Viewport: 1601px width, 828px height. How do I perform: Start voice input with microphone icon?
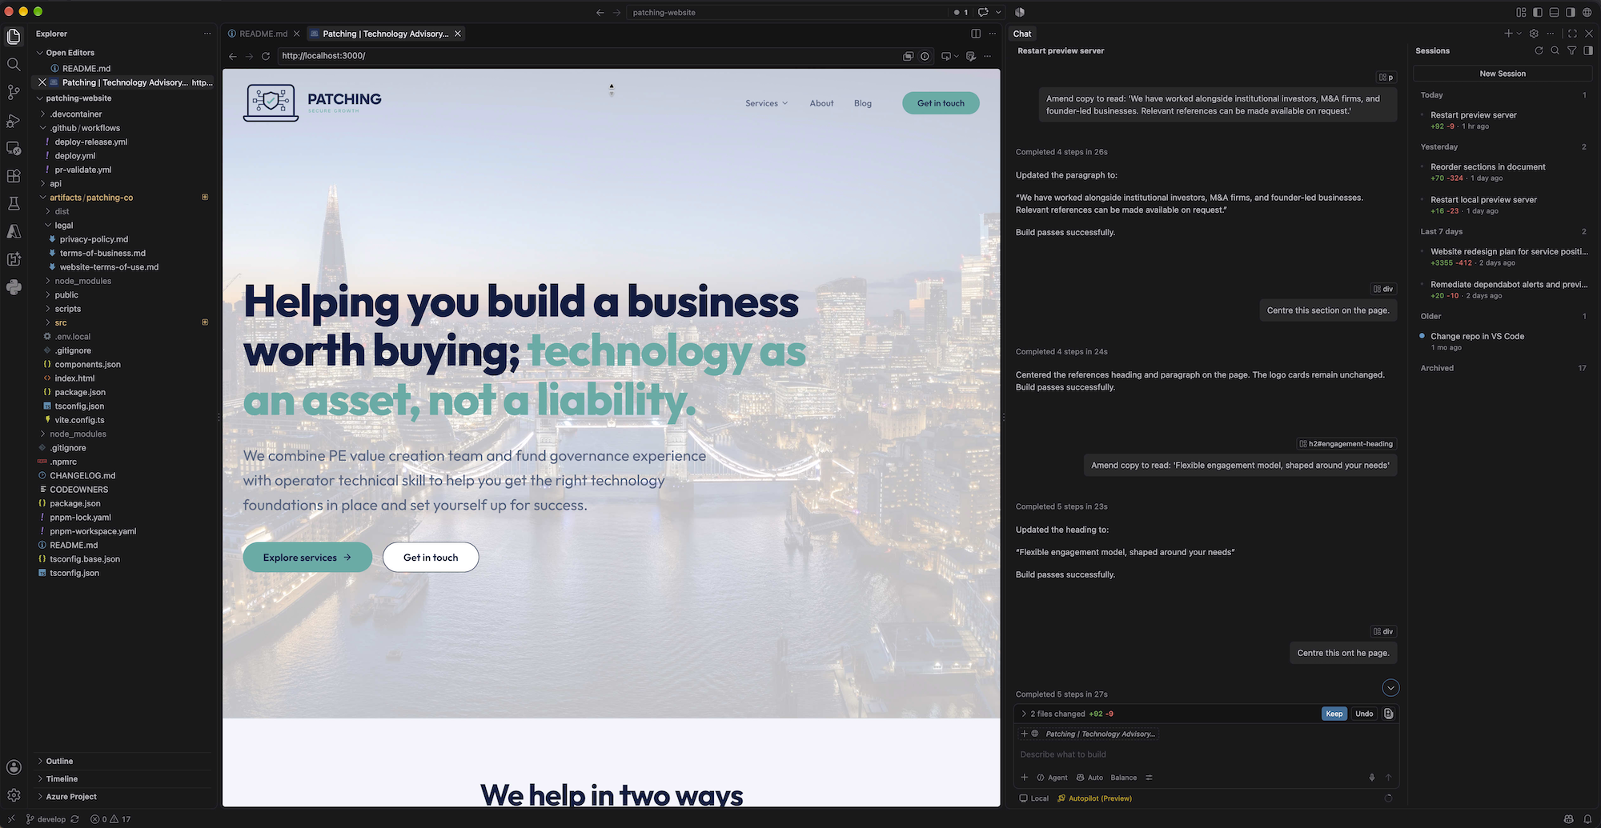pos(1372,778)
